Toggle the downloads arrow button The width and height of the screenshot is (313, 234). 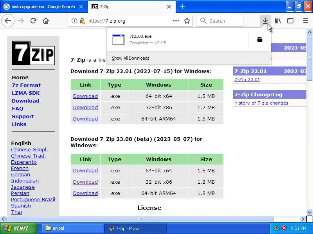[265, 21]
